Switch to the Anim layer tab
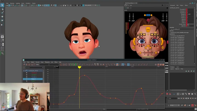The image size is (197, 111). tap(178, 67)
